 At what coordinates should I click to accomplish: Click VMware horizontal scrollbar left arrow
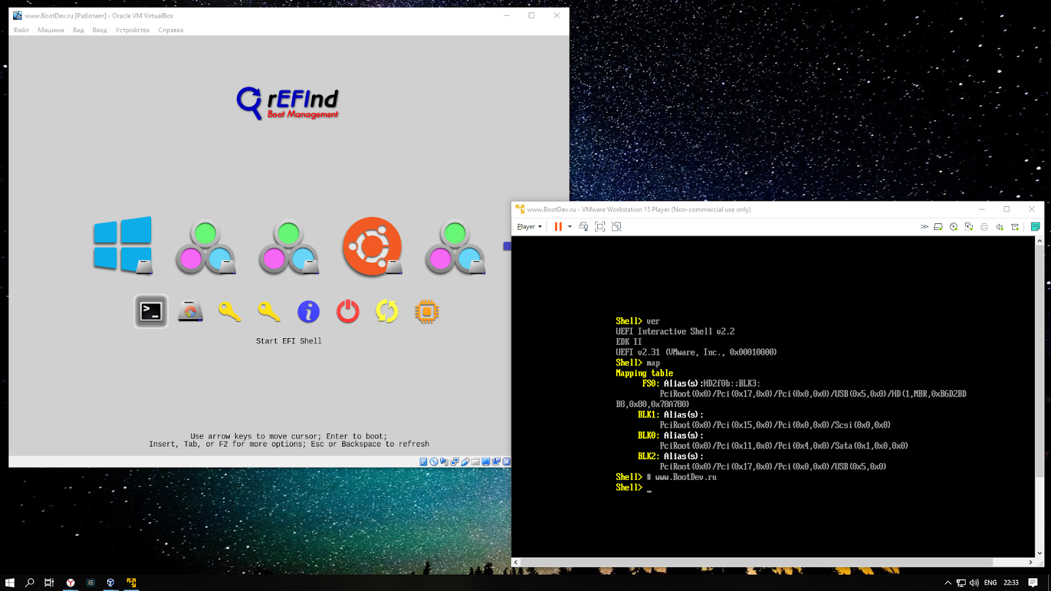pyautogui.click(x=516, y=562)
